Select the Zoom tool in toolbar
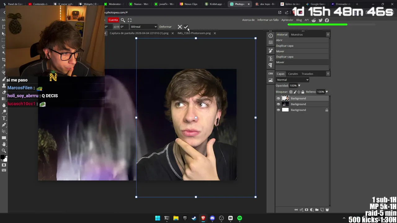 pos(4,151)
